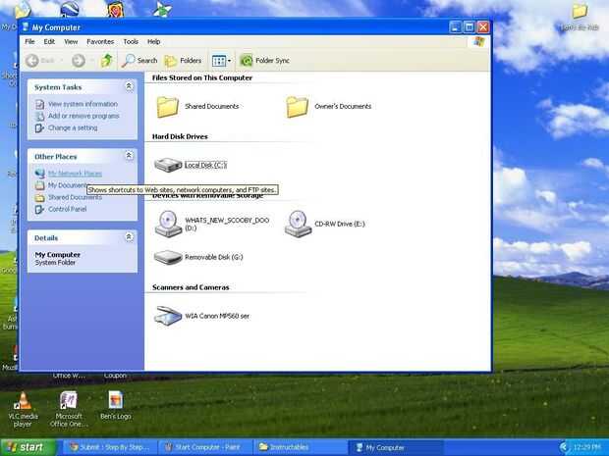The height and width of the screenshot is (456, 609).
Task: Select the Removable Disk (G:) icon
Action: 168,258
